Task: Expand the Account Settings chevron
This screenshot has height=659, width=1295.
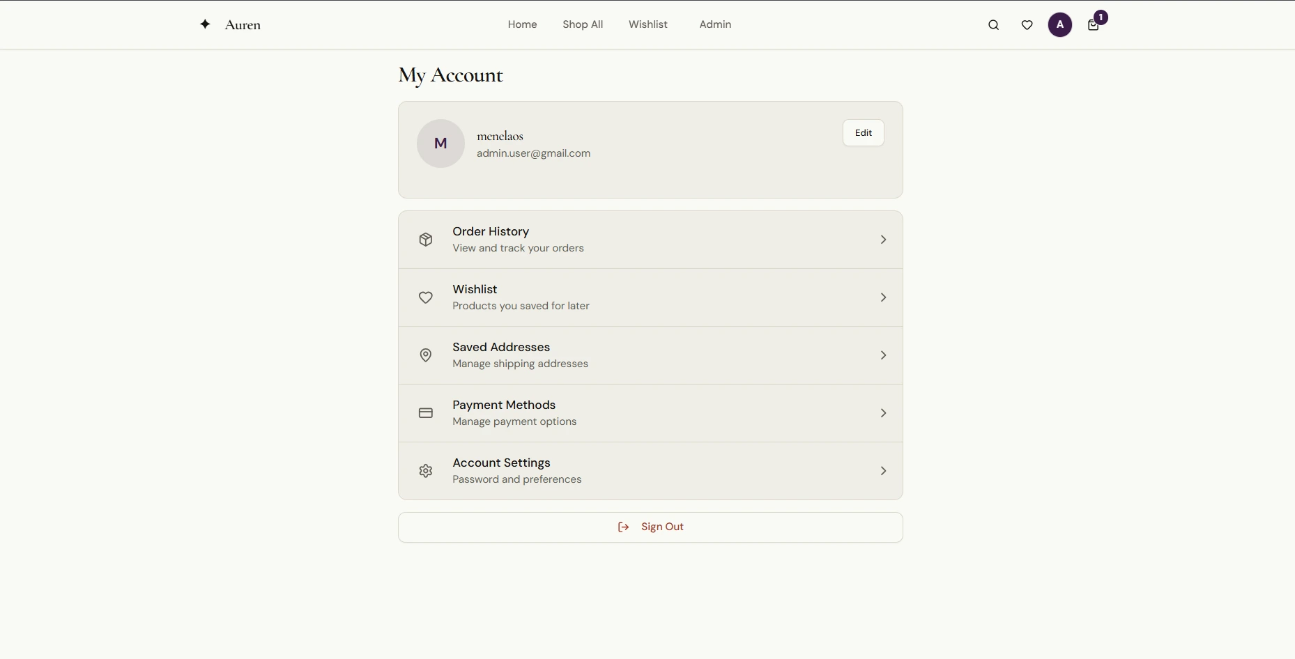Action: point(882,471)
